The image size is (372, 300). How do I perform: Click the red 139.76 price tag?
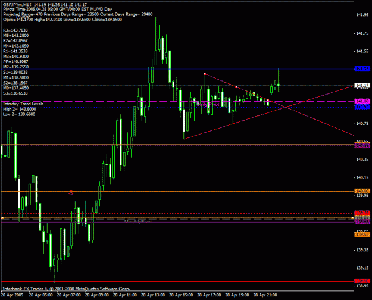pos(362,212)
